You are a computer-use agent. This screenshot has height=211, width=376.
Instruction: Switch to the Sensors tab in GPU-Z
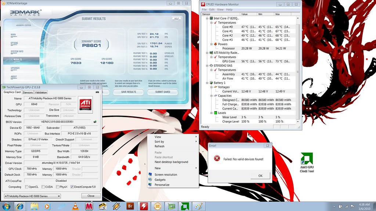(28, 92)
